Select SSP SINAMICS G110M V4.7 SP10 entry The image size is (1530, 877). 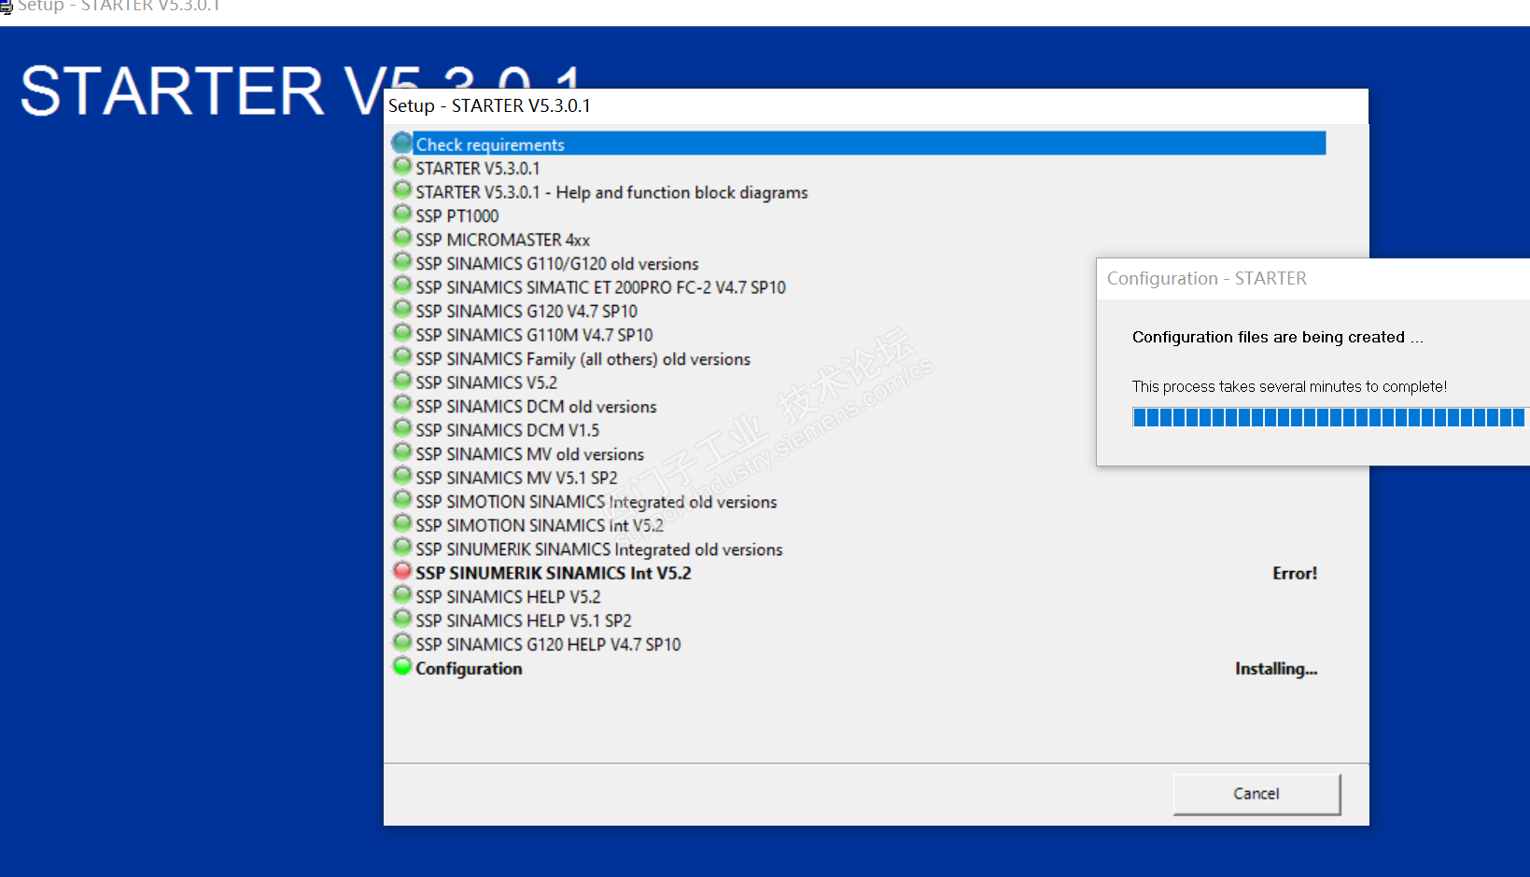click(x=534, y=335)
